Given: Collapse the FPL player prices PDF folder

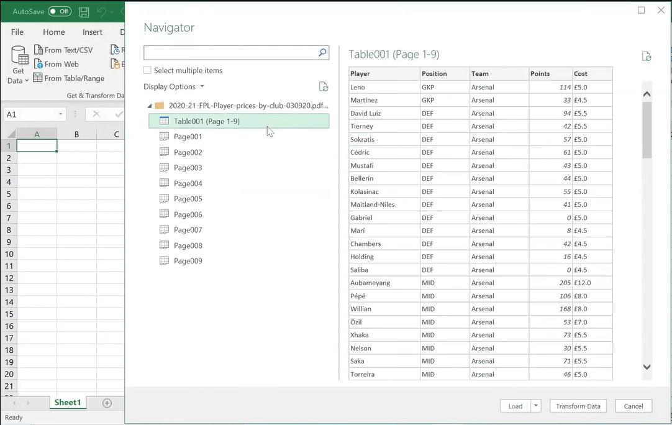Looking at the screenshot, I should tap(149, 105).
